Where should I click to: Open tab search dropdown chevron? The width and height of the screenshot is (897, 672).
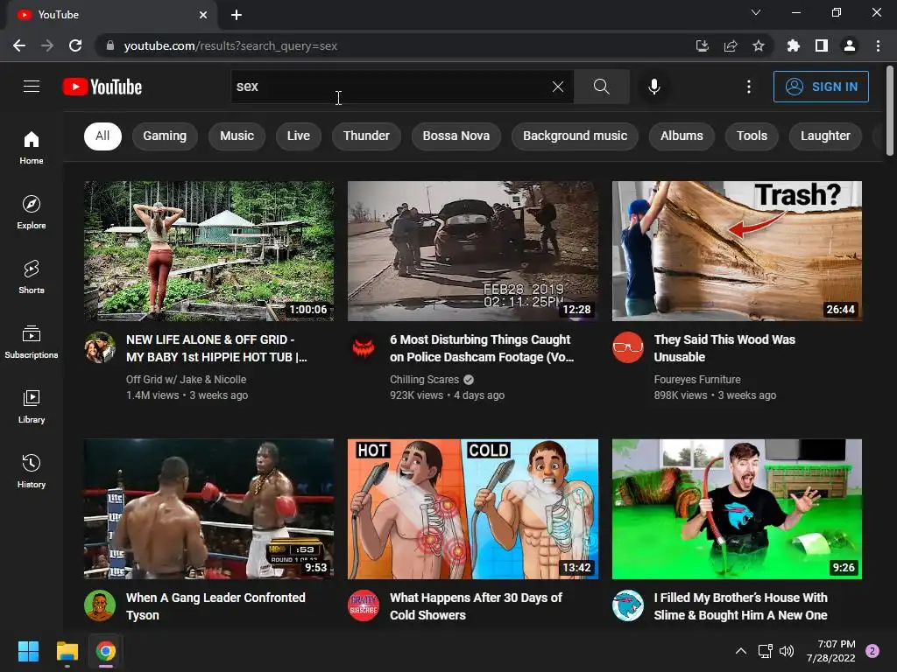click(x=756, y=12)
